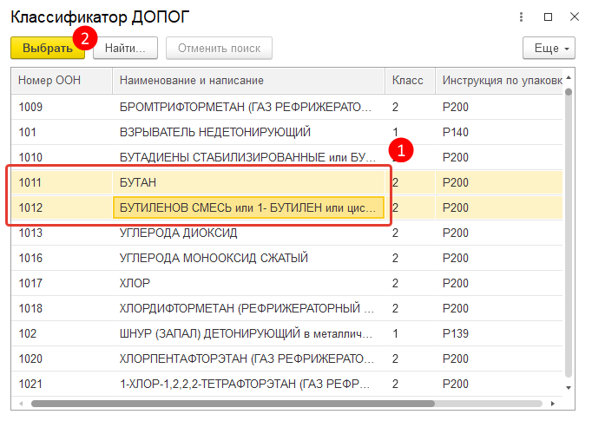Image resolution: width=592 pixels, height=421 pixels.
Task: Open the three-dot window options menu
Action: [521, 16]
